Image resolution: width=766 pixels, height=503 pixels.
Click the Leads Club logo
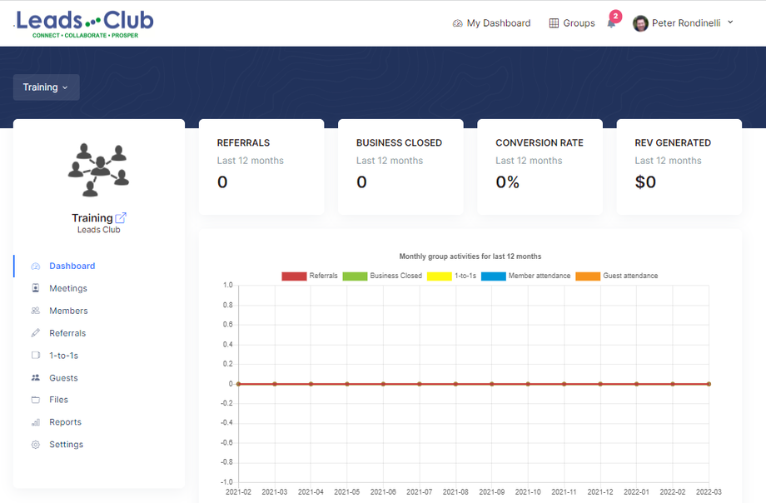[x=84, y=24]
